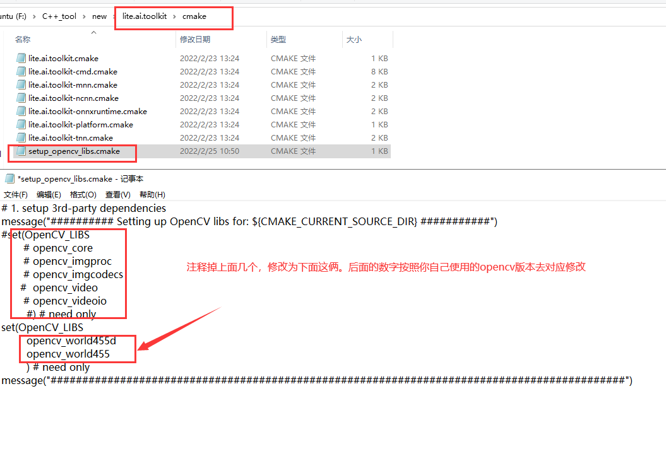Click the setup_opencv_libs.cmake file icon
This screenshot has width=666, height=466.
coord(21,151)
